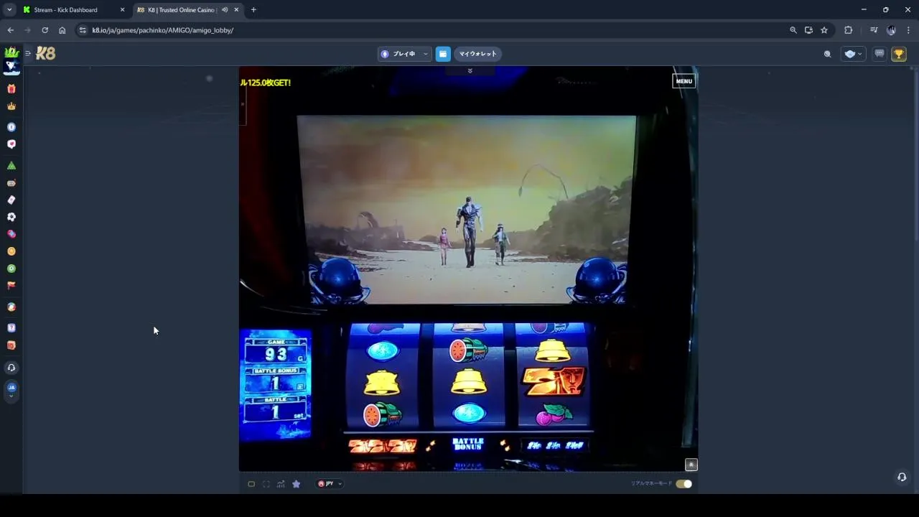
Task: Click the small arrow button at game bottom-right corner
Action: [691, 465]
